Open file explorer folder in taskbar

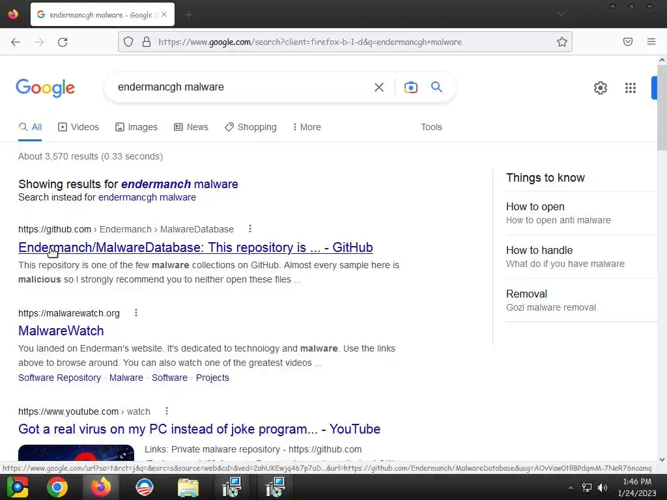pyautogui.click(x=188, y=487)
